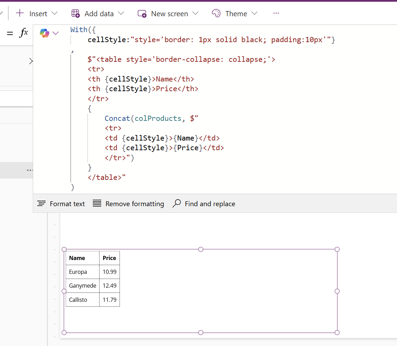Image resolution: width=397 pixels, height=346 pixels.
Task: Click the cellStyle definition line in formula
Action: 211,40
